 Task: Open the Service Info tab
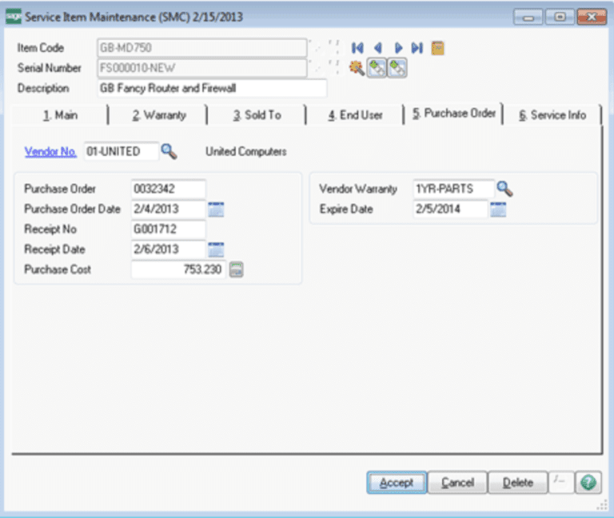coord(552,115)
